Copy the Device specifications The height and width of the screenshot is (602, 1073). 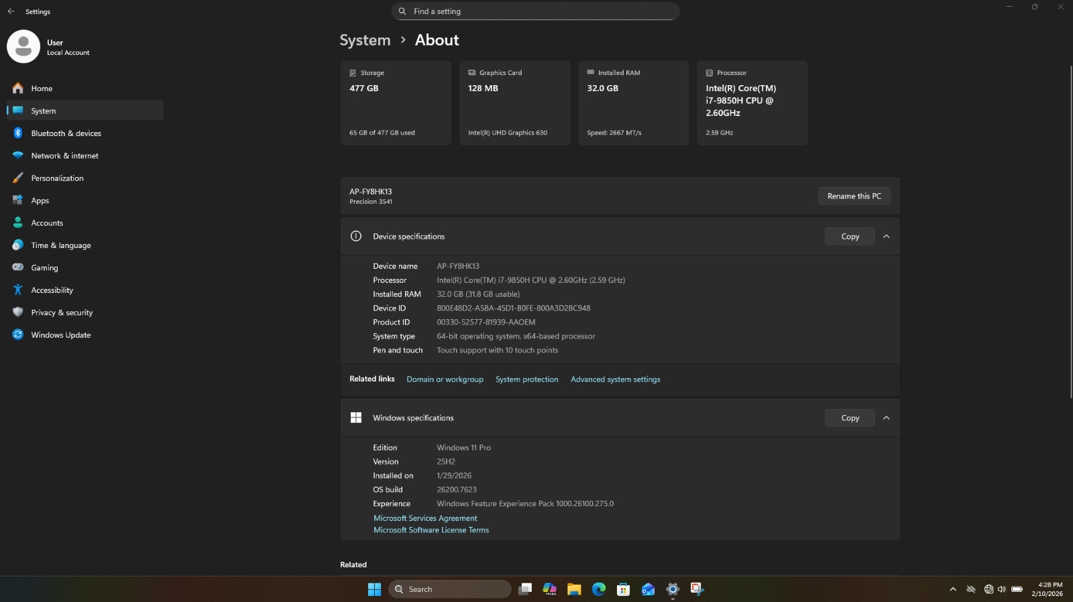tap(850, 237)
